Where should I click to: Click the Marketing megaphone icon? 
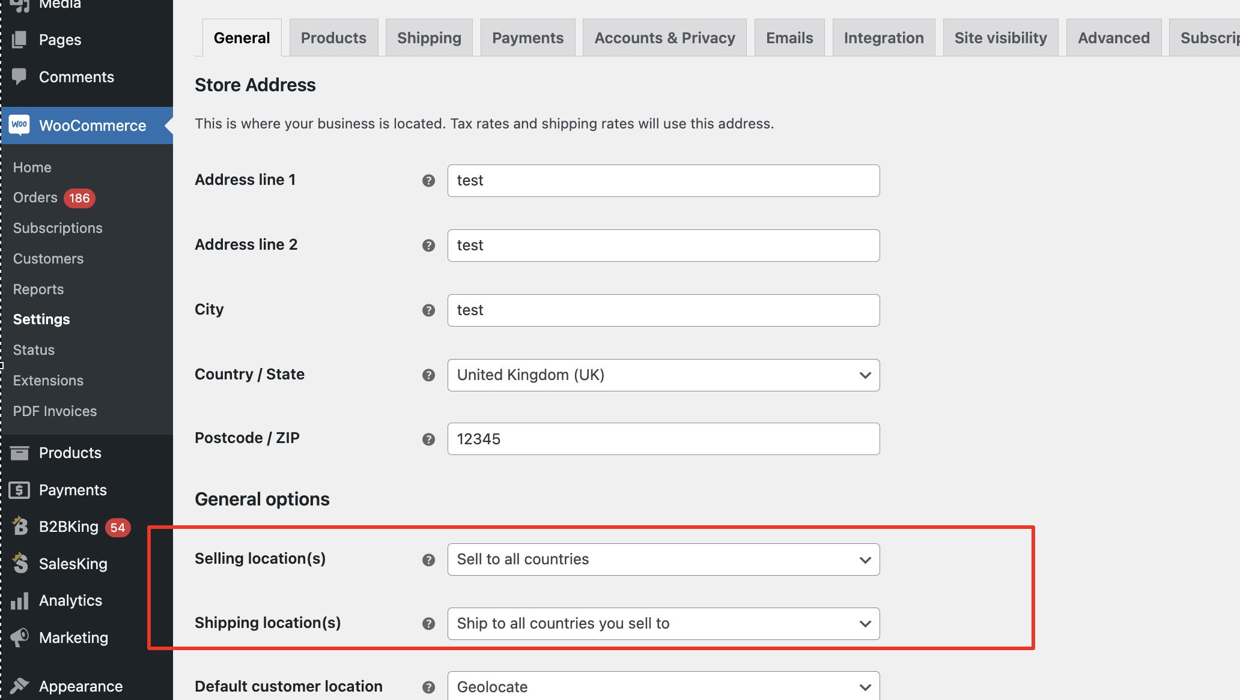(19, 638)
